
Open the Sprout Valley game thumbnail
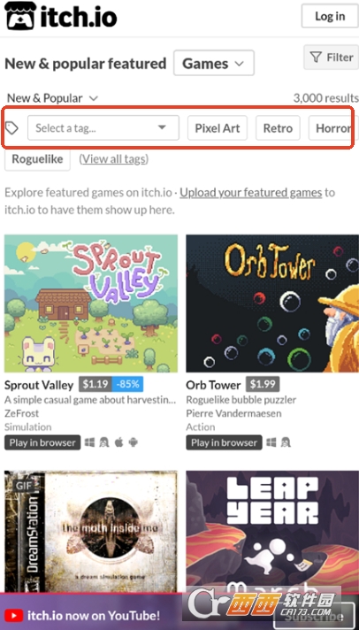click(91, 303)
